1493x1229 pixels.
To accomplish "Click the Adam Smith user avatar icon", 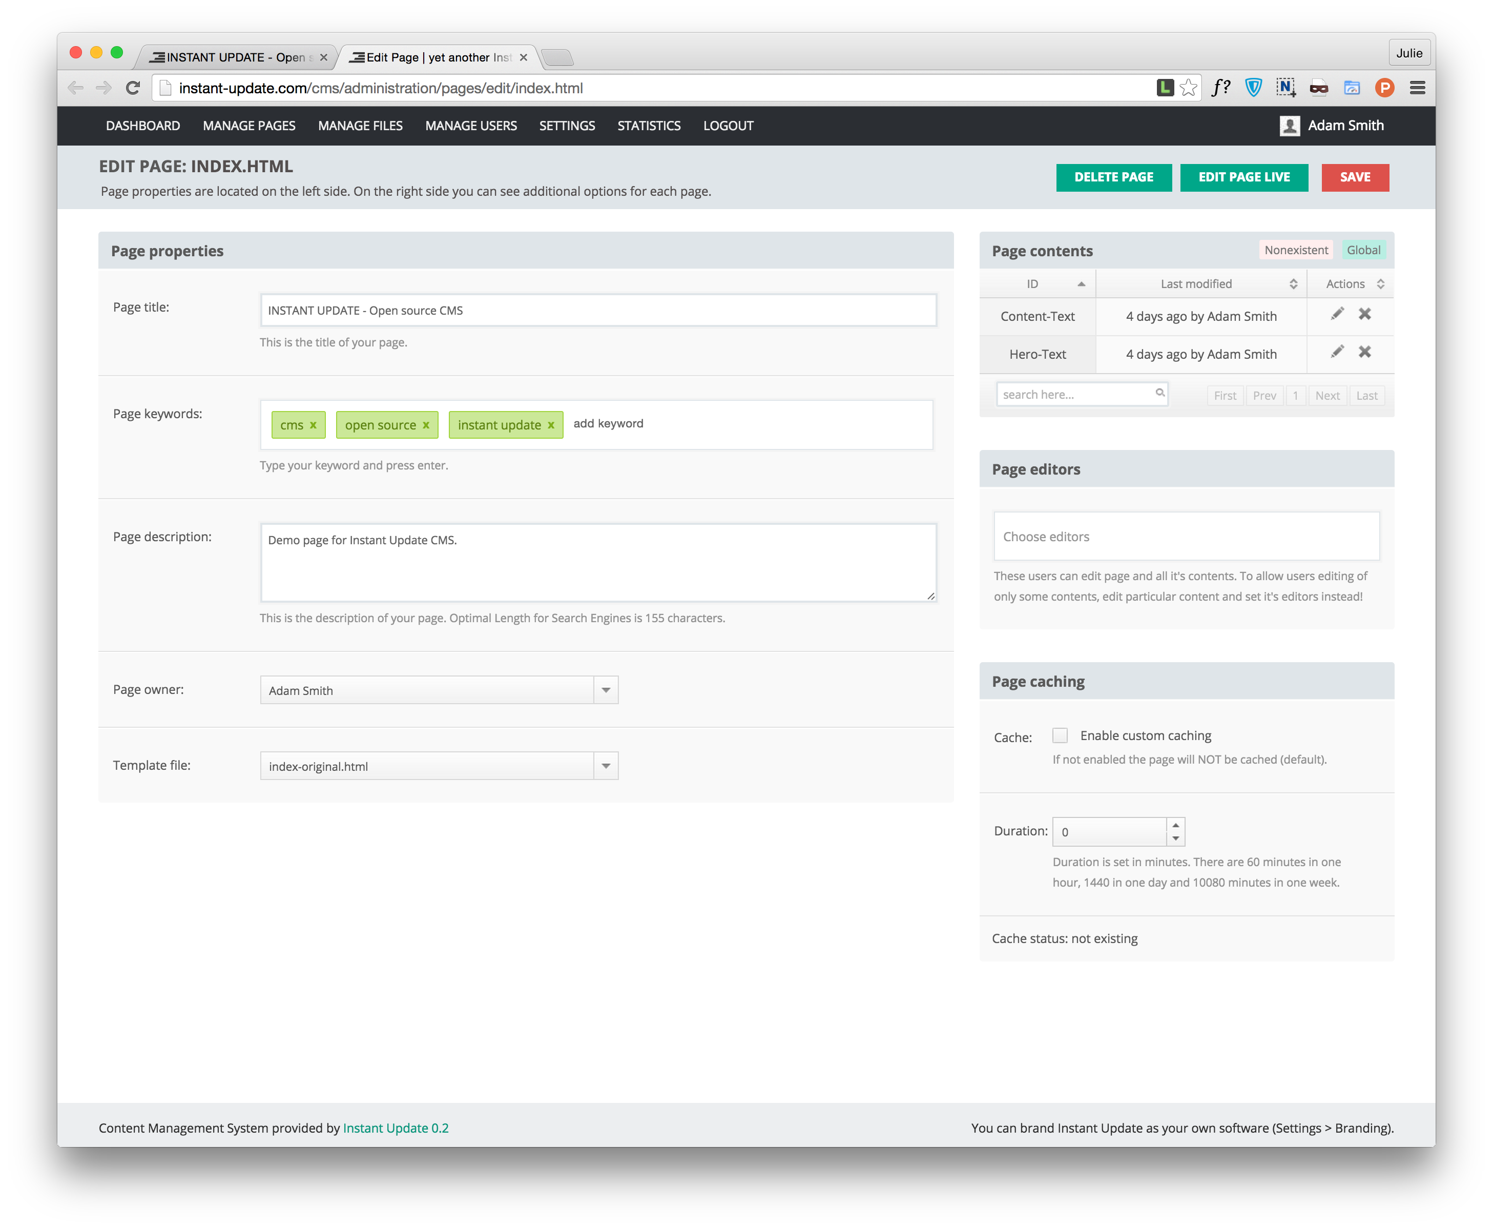I will 1289,126.
